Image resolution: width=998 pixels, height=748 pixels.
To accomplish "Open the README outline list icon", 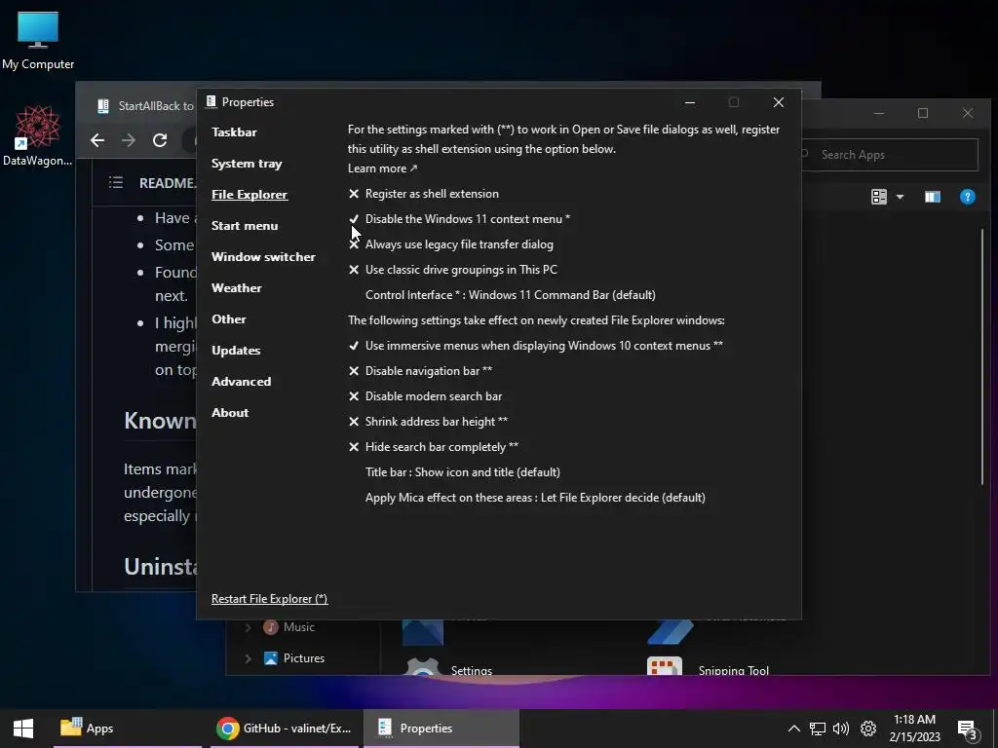I will pos(116,183).
